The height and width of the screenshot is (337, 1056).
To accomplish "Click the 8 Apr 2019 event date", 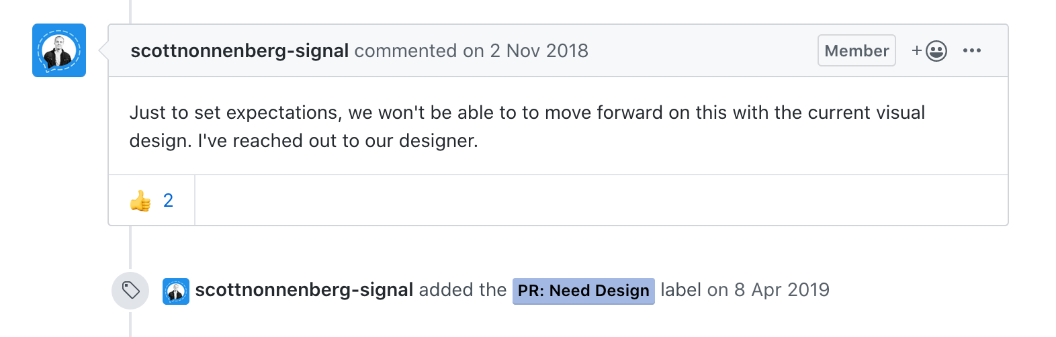I will [x=781, y=290].
